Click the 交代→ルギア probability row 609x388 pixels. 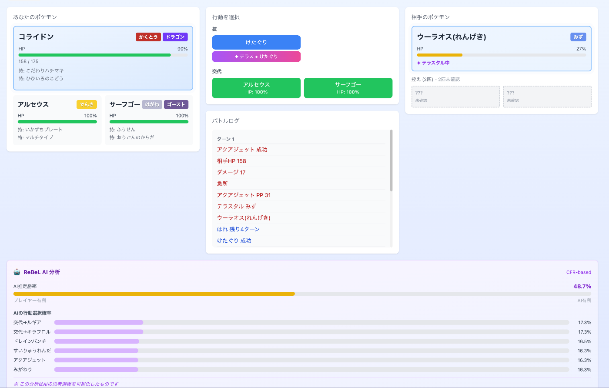(302, 323)
